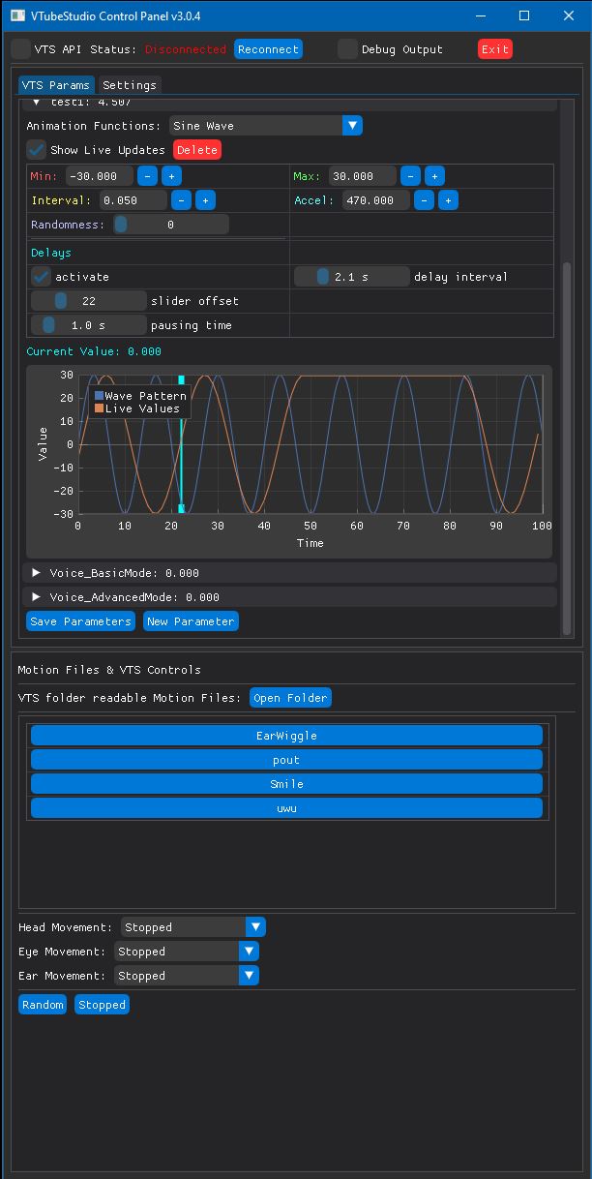This screenshot has height=1179, width=592.
Task: Click the orange Live Values legend swatch
Action: pyautogui.click(x=99, y=408)
